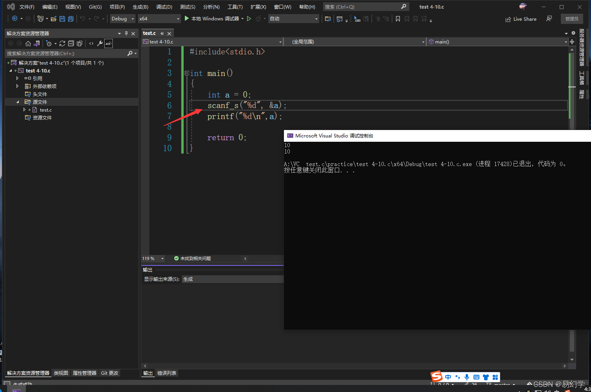Open the 文件(F) menu
The height and width of the screenshot is (392, 591).
pos(27,7)
